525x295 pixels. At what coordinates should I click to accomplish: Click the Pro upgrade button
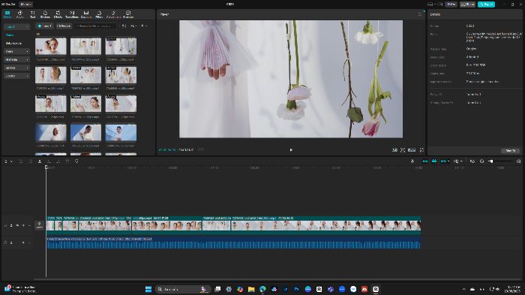pos(451,5)
